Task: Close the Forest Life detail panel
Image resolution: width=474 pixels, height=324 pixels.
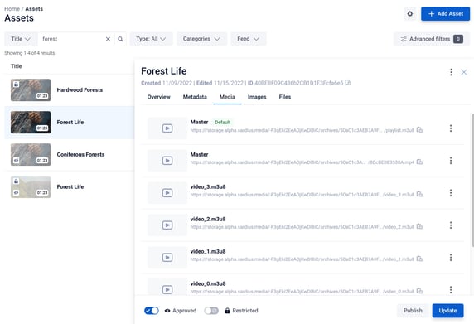Action: pyautogui.click(x=464, y=72)
